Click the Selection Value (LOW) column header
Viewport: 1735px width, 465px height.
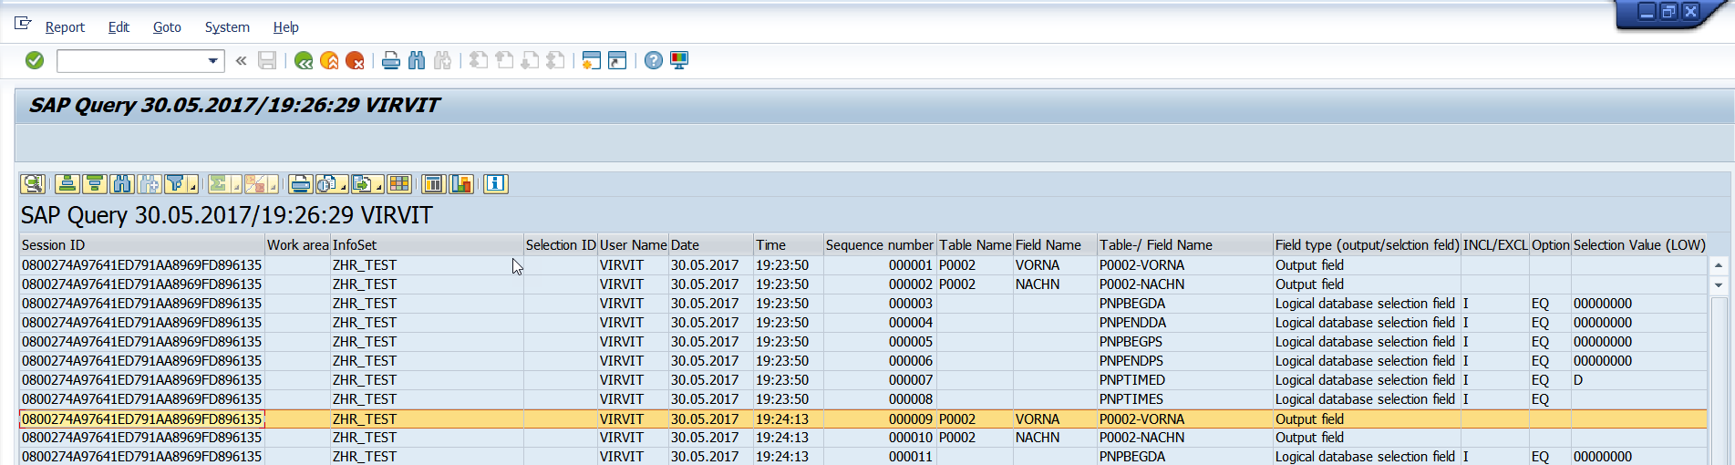1639,245
